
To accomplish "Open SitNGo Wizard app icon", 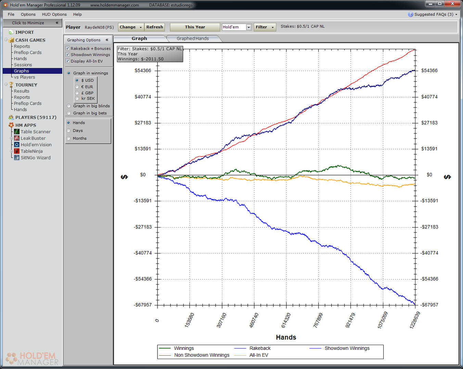I will click(x=16, y=158).
